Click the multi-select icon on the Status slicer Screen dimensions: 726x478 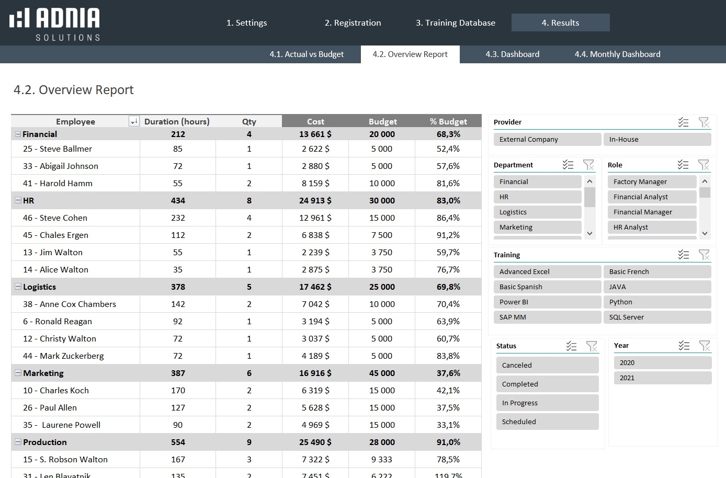(x=571, y=346)
